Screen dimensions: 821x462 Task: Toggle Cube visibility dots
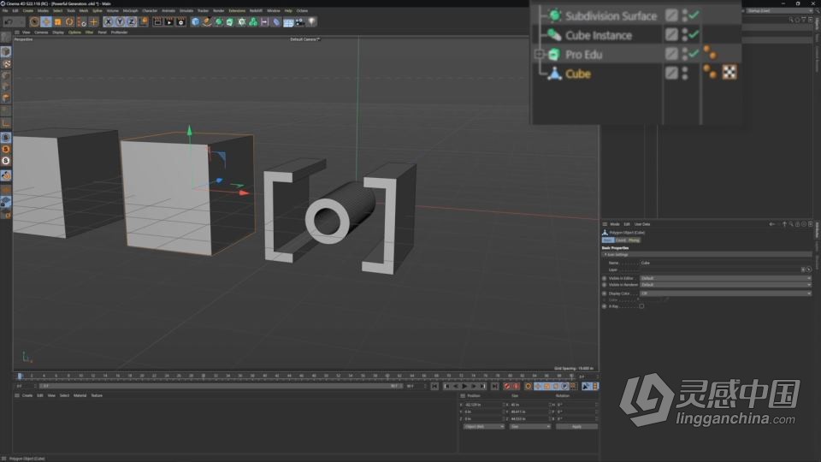tap(685, 73)
